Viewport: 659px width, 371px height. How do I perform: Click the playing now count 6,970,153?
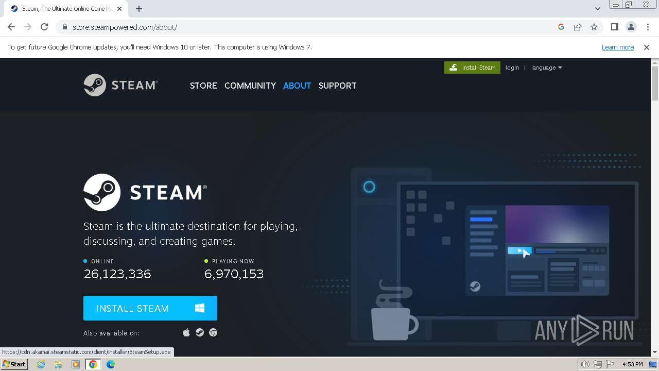click(x=234, y=274)
